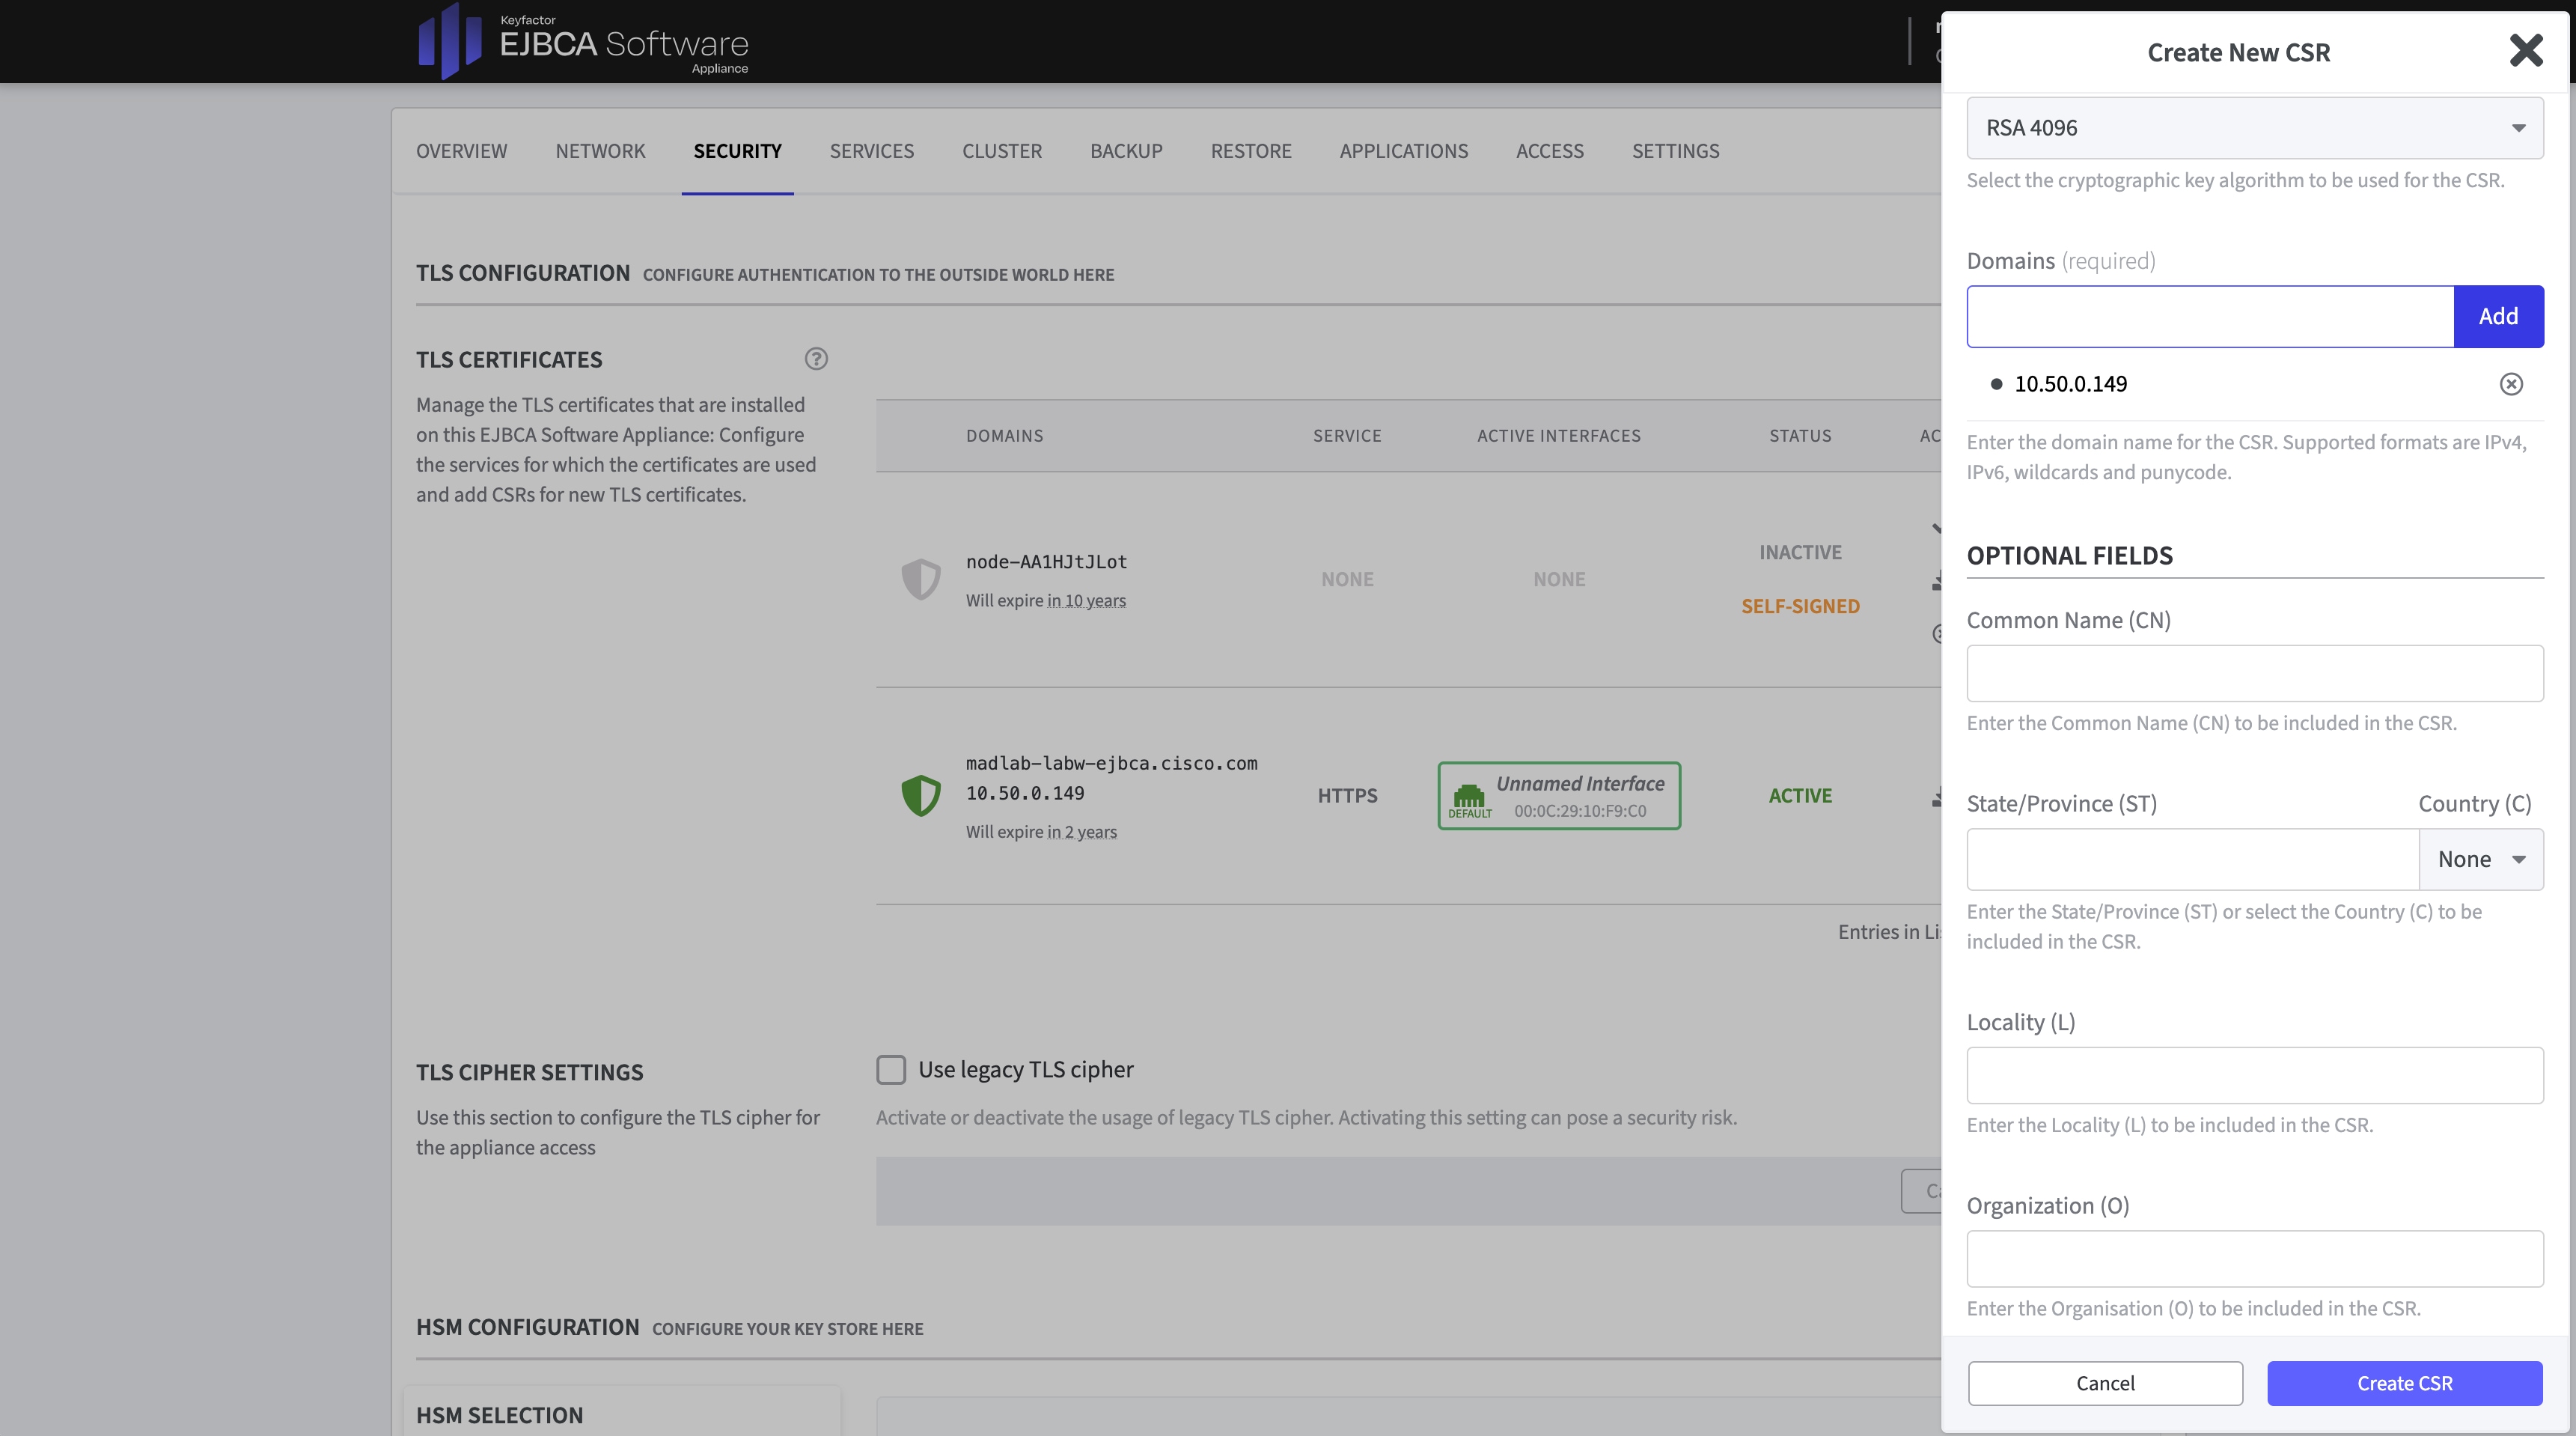Open the Country (C) None dropdown
Viewport: 2576px width, 1436px height.
click(x=2481, y=860)
